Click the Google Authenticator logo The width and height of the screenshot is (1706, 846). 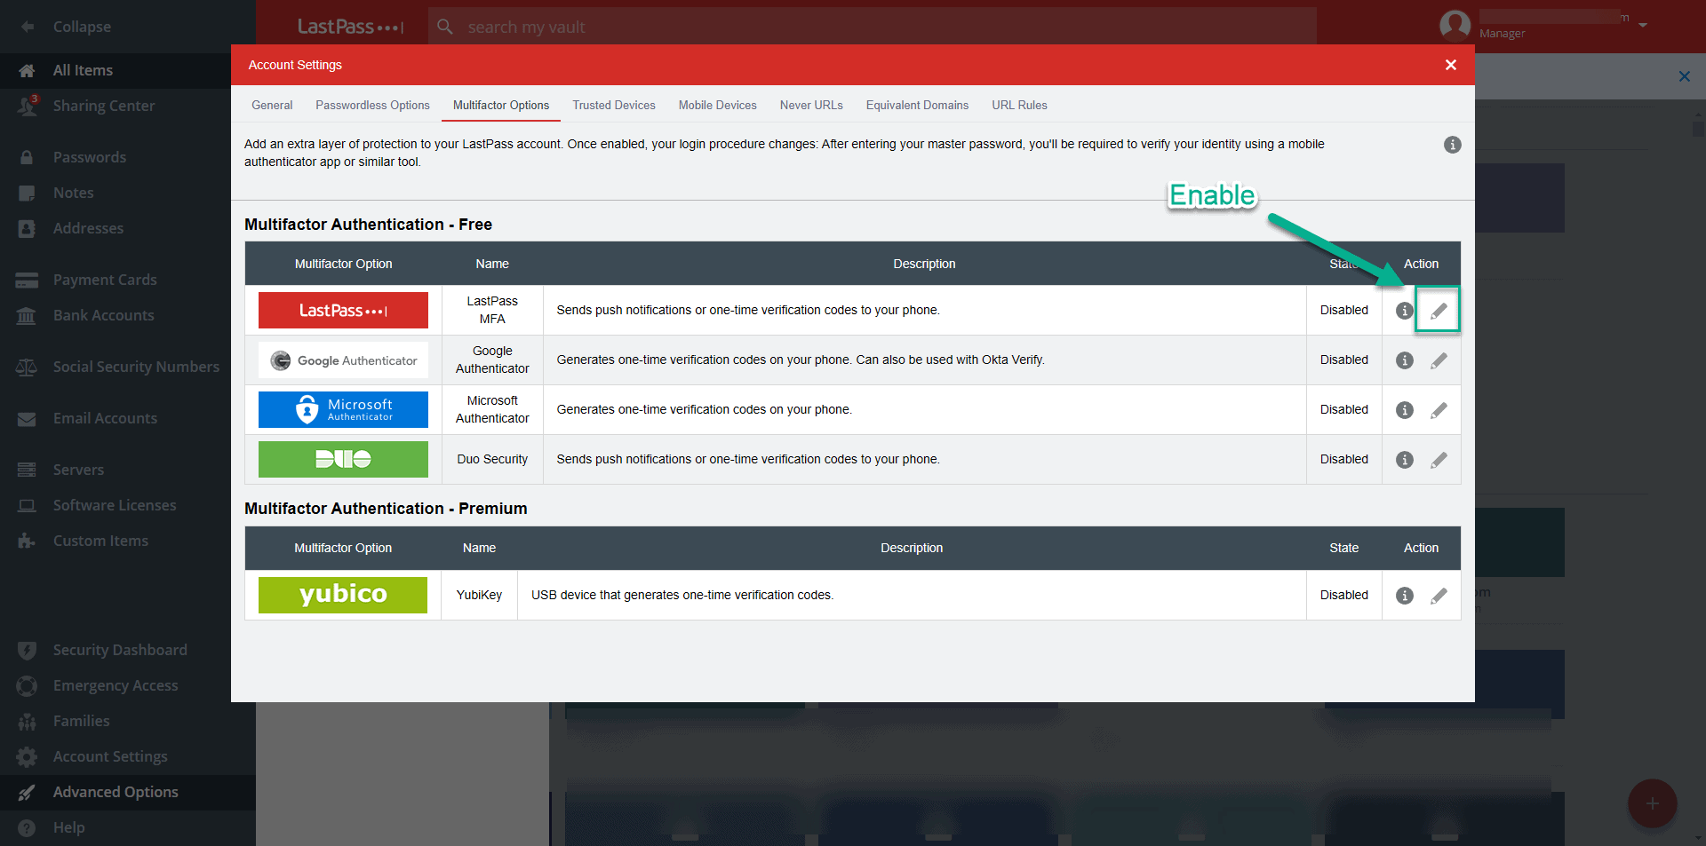pyautogui.click(x=343, y=360)
